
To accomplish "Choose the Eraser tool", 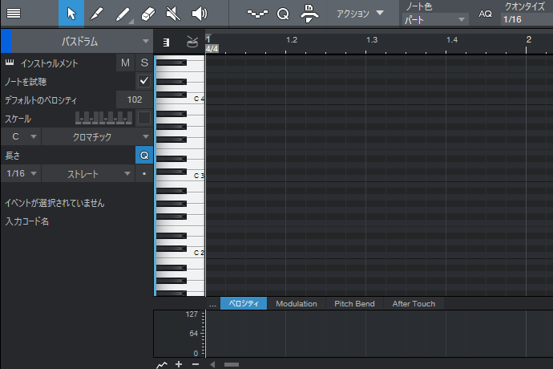I will pyautogui.click(x=147, y=13).
